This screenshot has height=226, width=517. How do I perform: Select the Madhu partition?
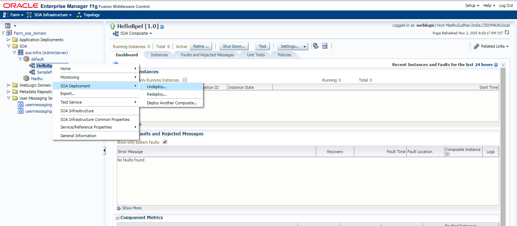pyautogui.click(x=37, y=79)
